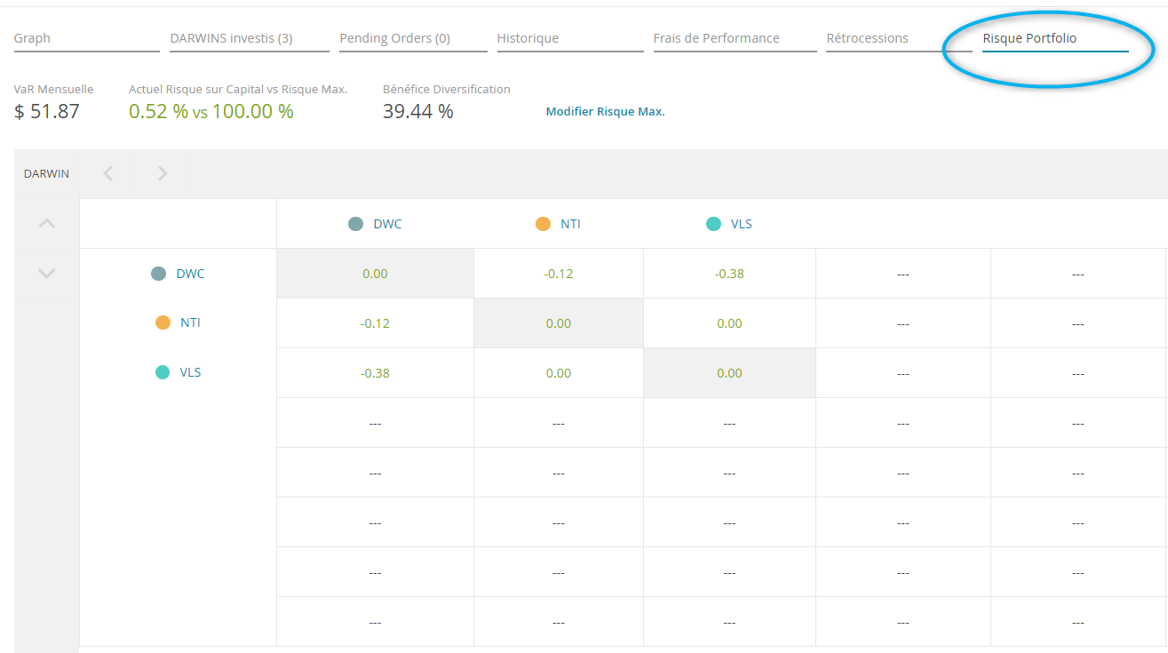Click the DARWIN label above the matrix
This screenshot has height=653, width=1168.
click(x=46, y=174)
